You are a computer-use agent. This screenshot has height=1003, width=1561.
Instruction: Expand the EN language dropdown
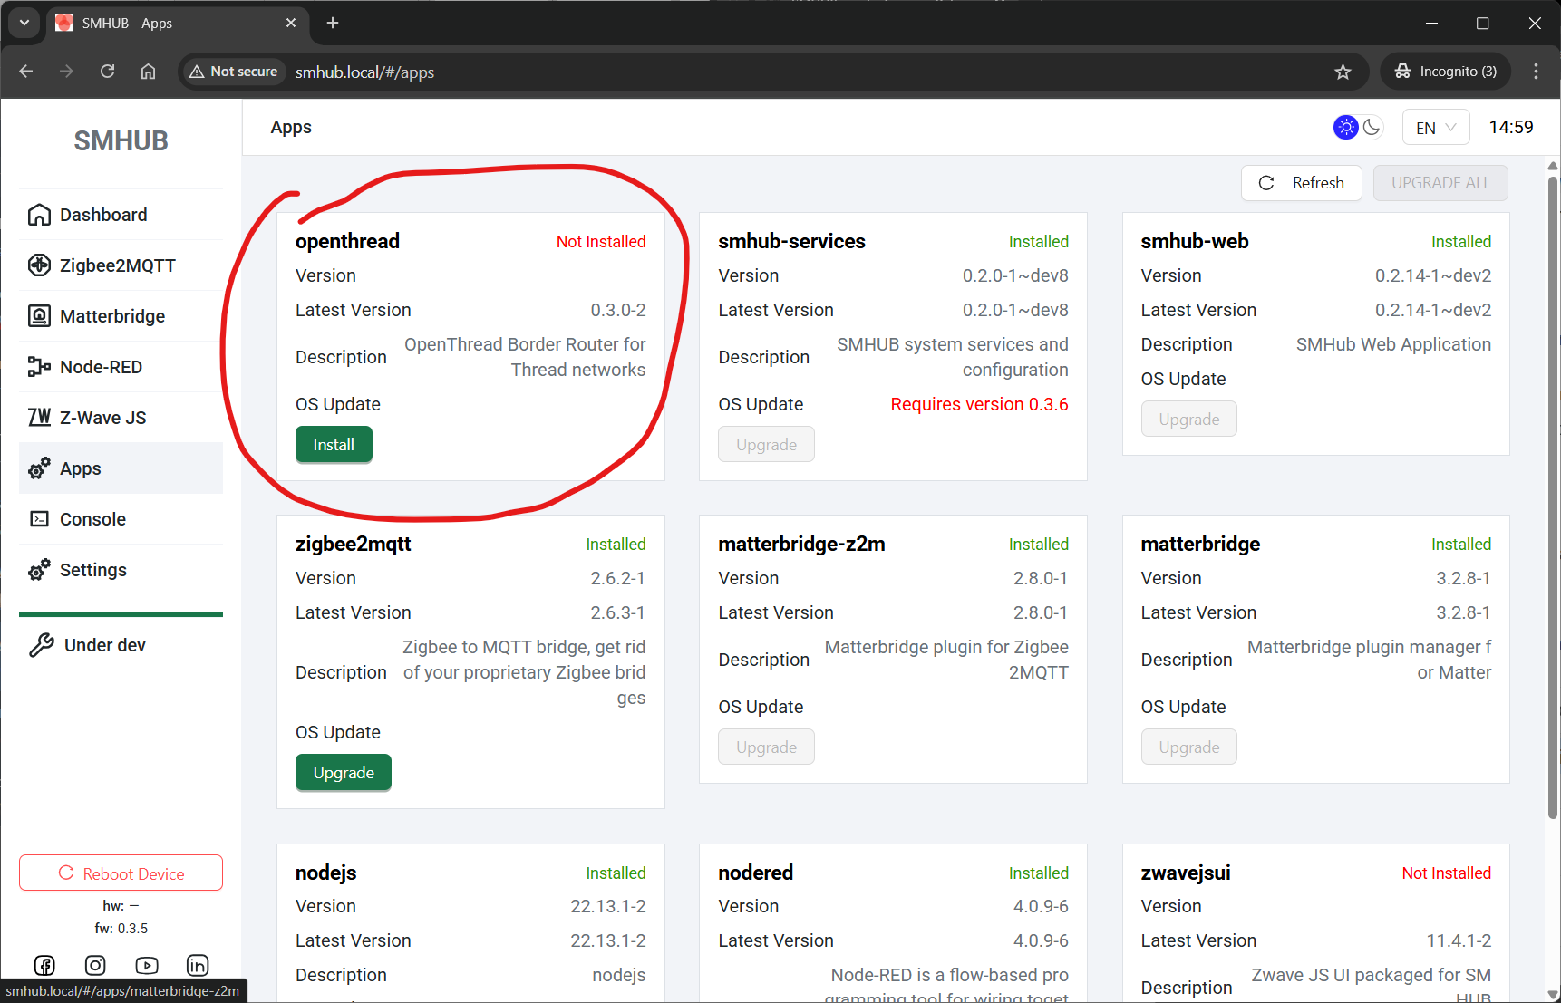(x=1435, y=128)
